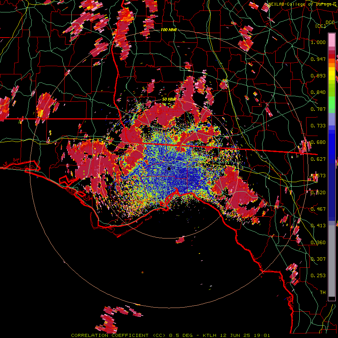This screenshot has width=338, height=338.
Task: Click the 100 NMI range ring label
Action: tap(169, 30)
